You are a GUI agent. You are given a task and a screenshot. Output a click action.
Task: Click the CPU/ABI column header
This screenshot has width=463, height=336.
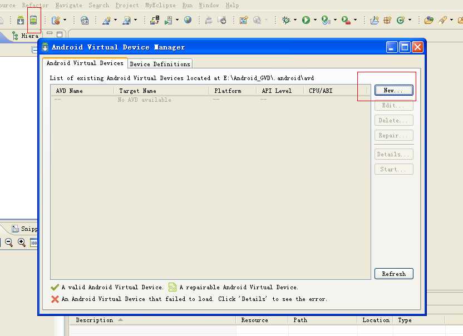335,91
